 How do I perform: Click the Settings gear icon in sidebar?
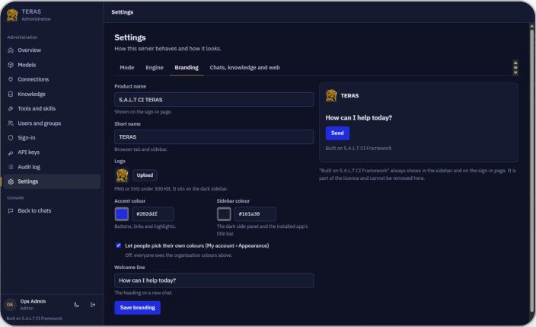11,181
